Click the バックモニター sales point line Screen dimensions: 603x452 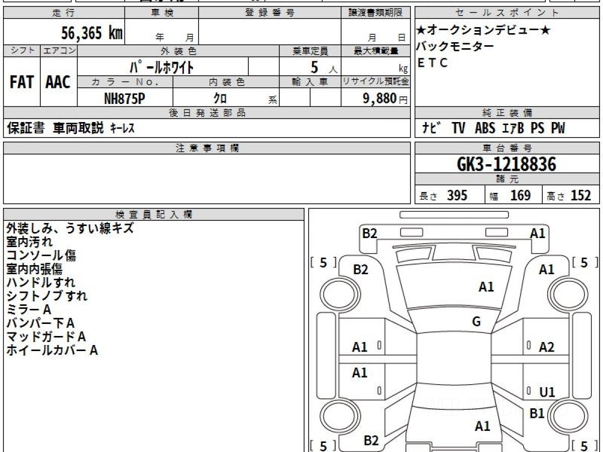pos(455,47)
